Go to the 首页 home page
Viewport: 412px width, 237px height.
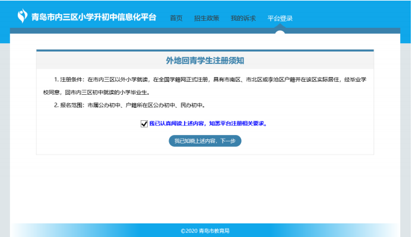coord(176,18)
